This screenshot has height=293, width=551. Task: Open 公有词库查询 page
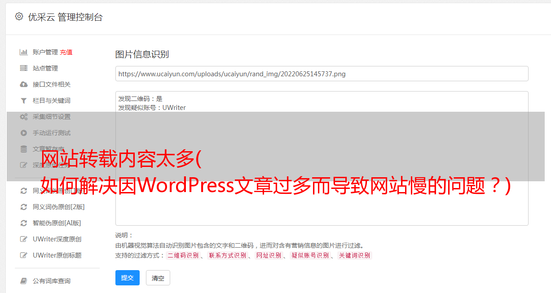[52, 281]
